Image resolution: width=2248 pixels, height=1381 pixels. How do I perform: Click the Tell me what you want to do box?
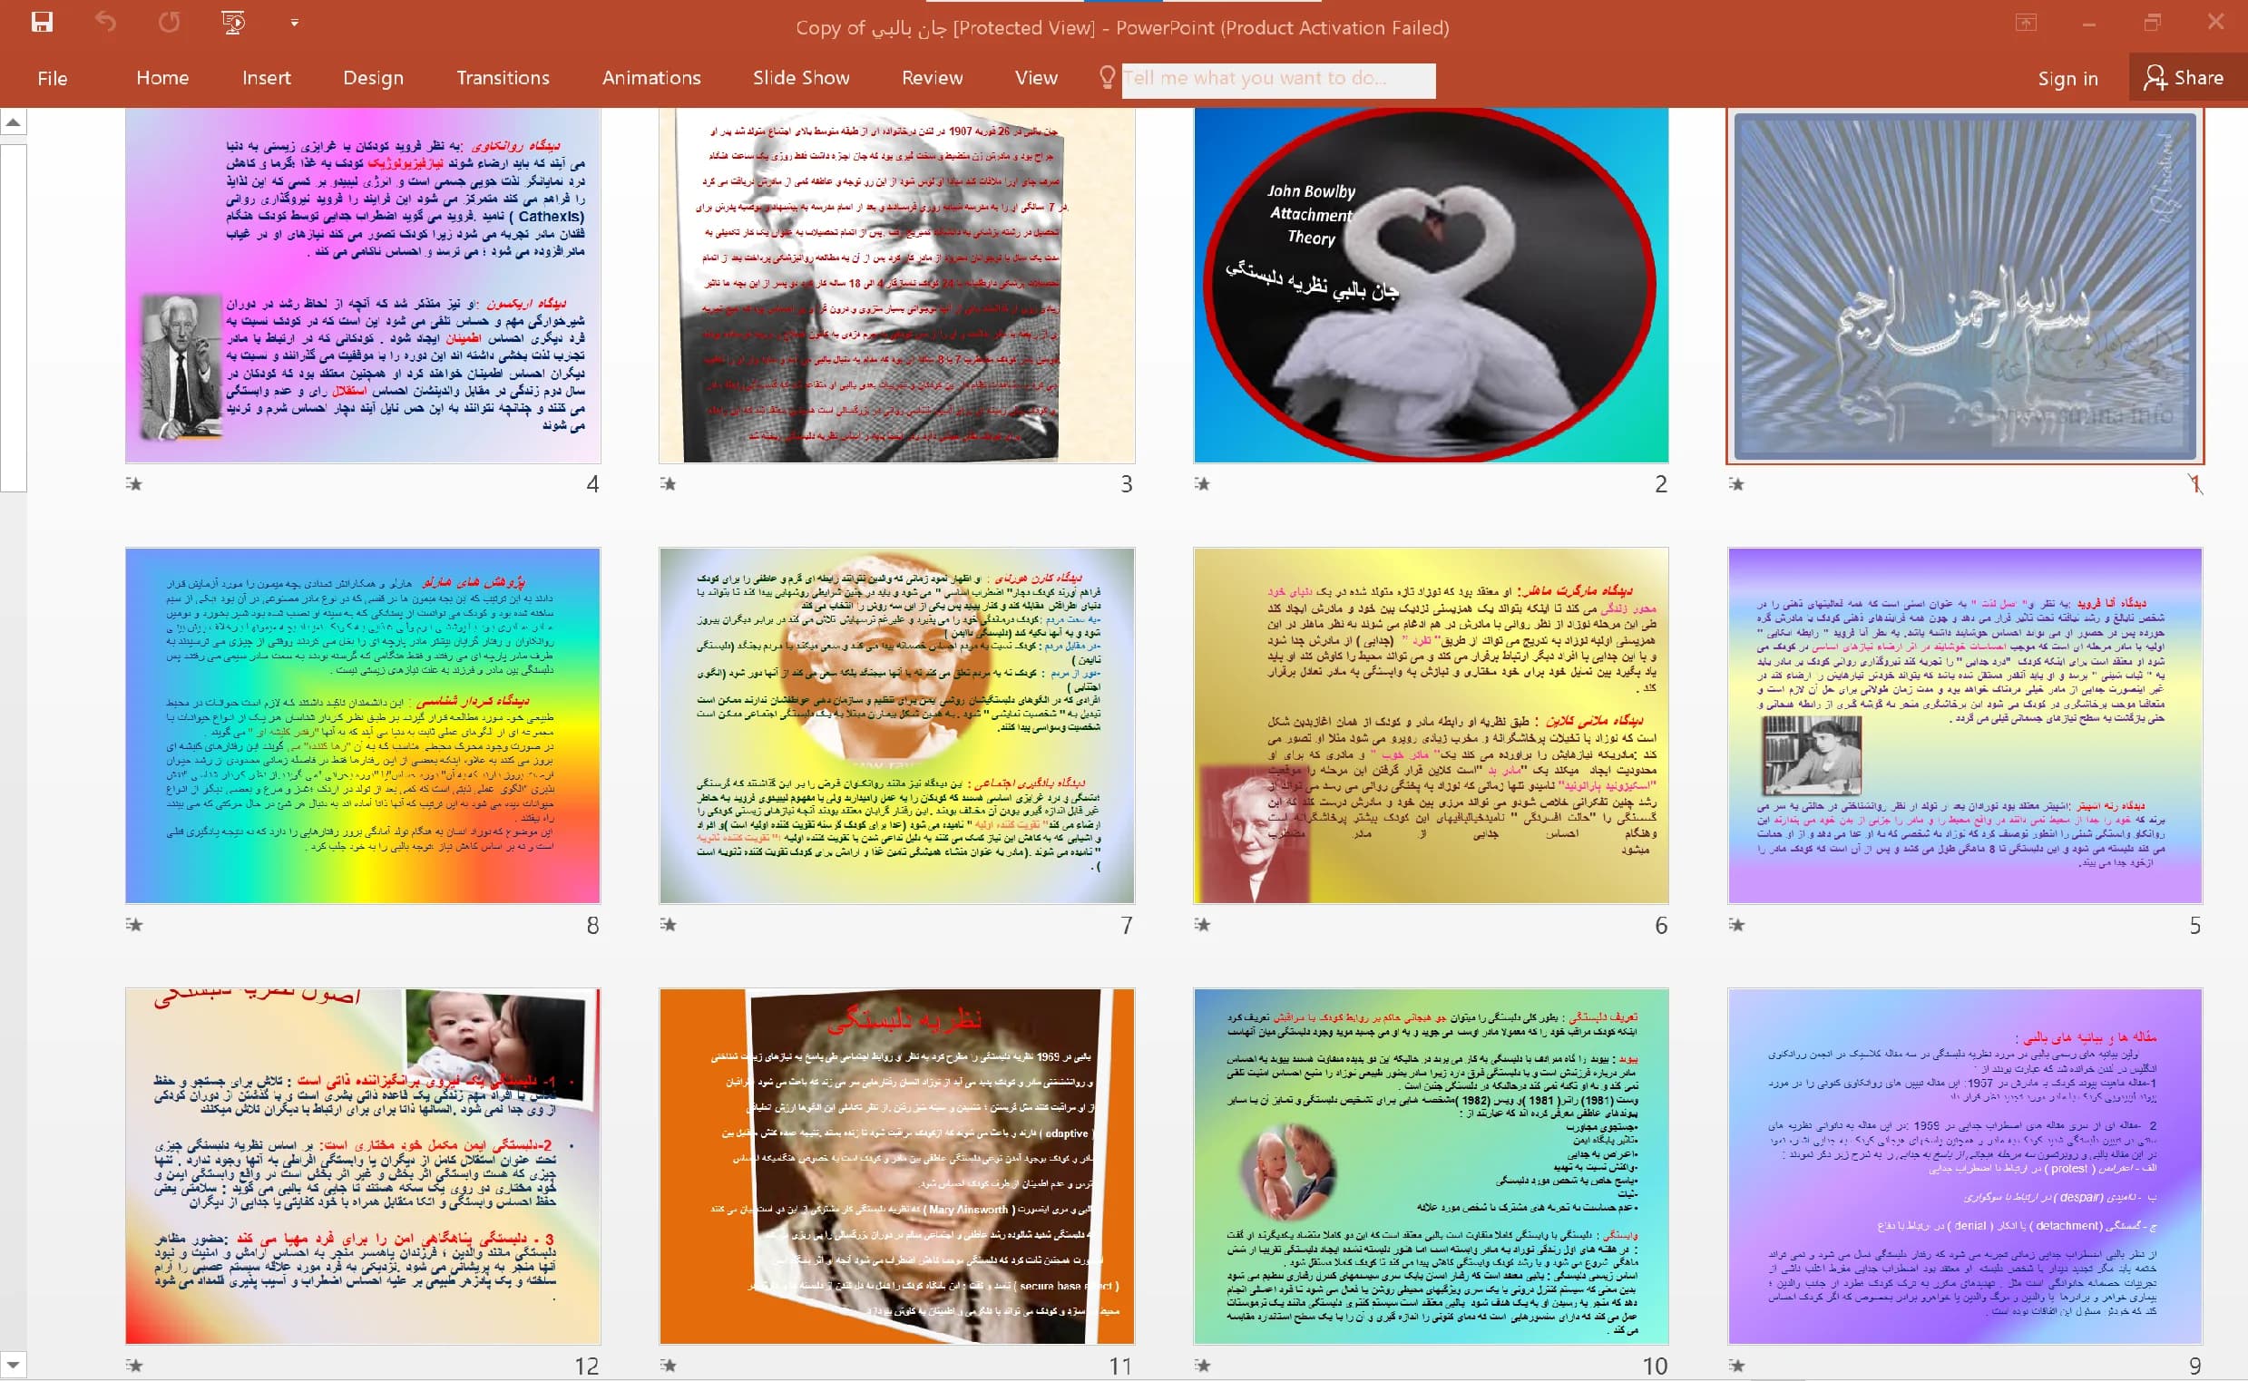click(1278, 80)
